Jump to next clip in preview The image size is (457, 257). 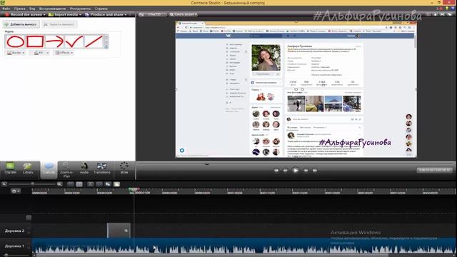click(315, 170)
